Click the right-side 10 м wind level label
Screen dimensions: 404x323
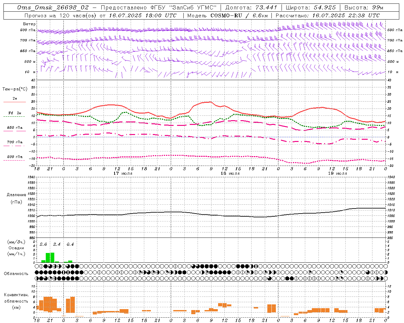[393, 72]
